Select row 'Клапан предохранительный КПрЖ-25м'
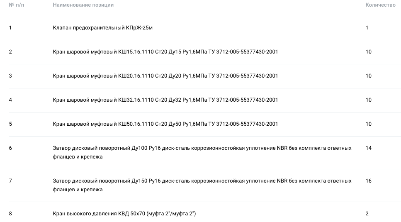Screen dimensions: 401x222 point(205,28)
